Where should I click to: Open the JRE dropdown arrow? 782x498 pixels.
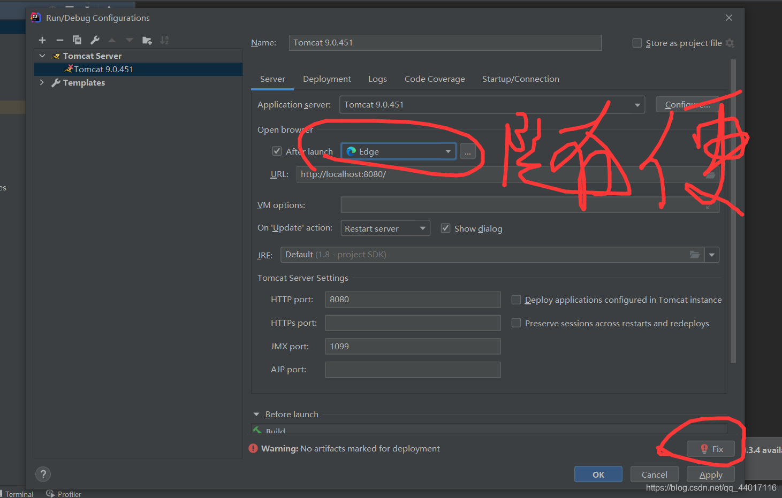coord(712,255)
